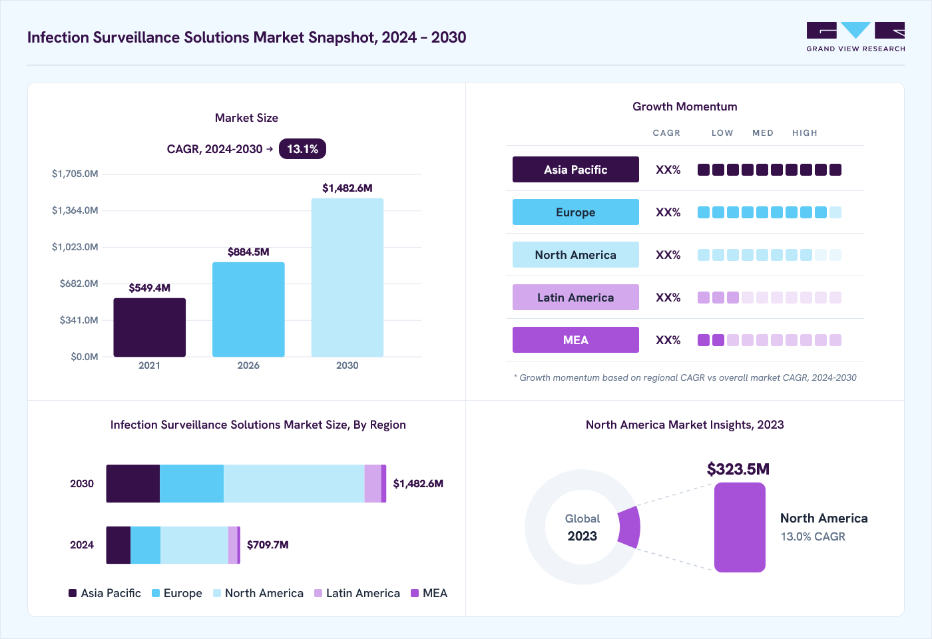The image size is (932, 639).
Task: Click the Market Size By Region heading
Action: click(258, 425)
